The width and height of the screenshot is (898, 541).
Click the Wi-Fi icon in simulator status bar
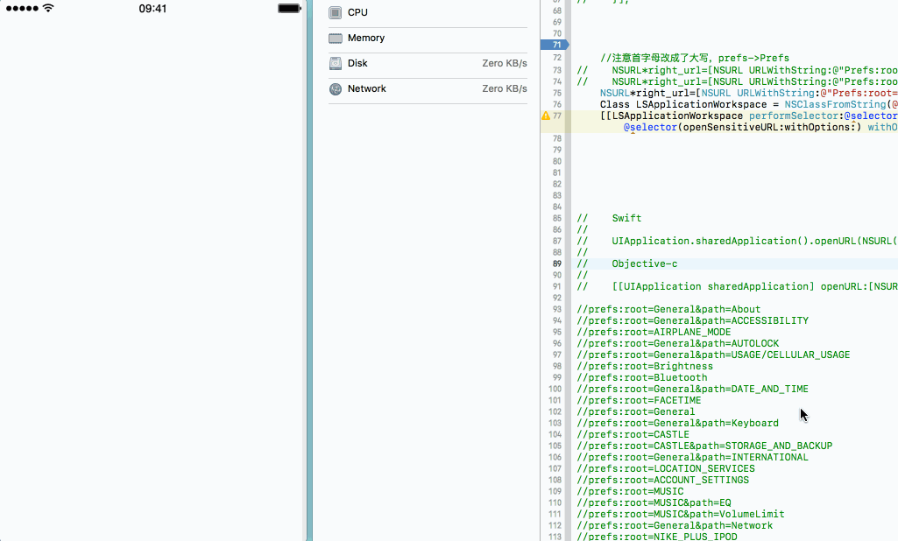click(48, 8)
